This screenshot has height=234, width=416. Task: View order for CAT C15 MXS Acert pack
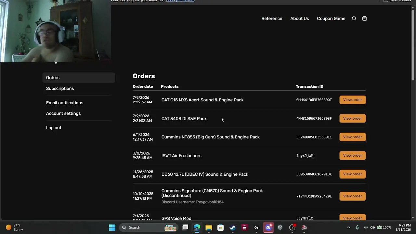coord(352,100)
